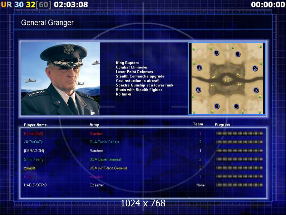The width and height of the screenshot is (286, 215).
Task: Click the 'Stealth Comanche upgrade' line
Action: pyautogui.click(x=140, y=76)
